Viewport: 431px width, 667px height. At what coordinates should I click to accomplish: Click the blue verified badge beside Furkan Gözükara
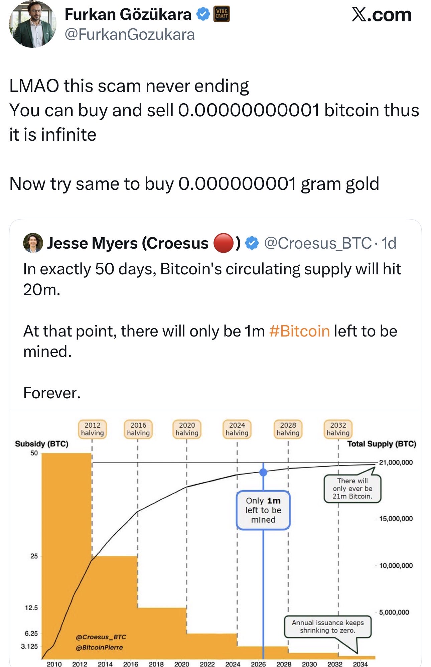click(203, 14)
